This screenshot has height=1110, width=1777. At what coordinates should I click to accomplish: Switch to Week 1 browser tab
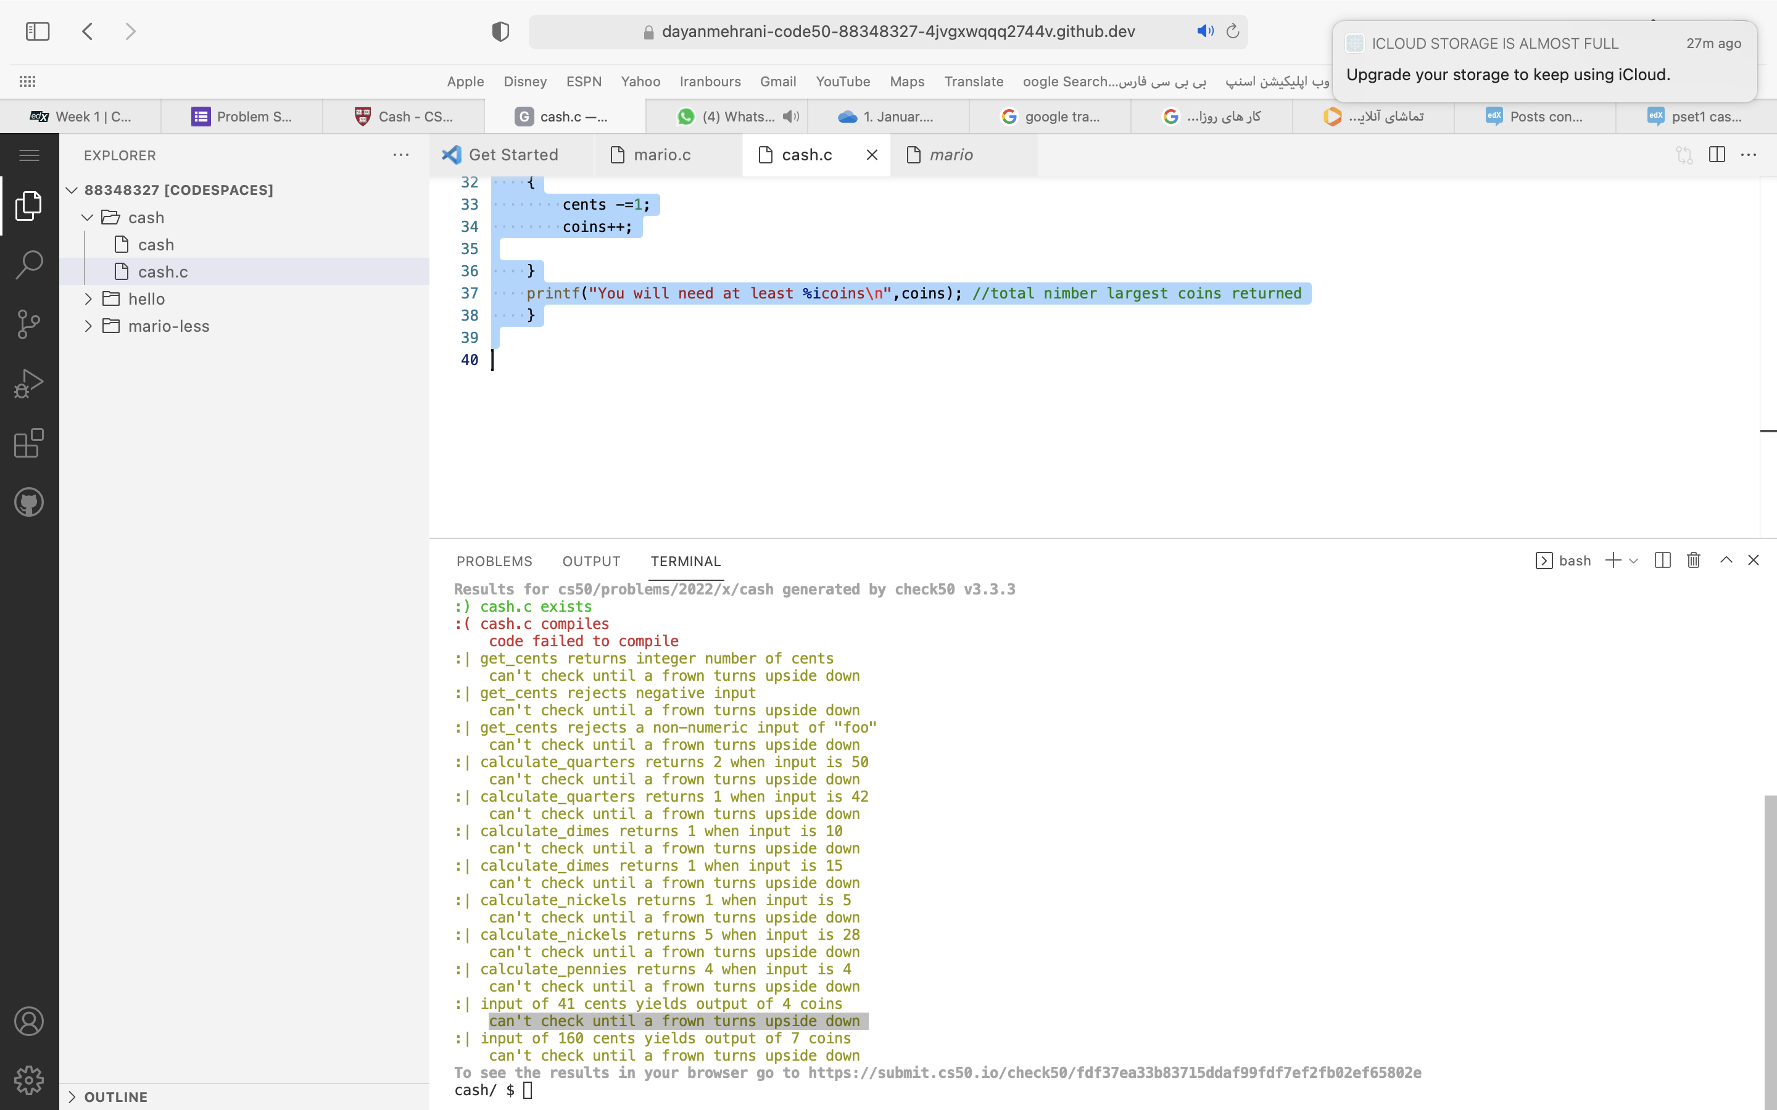pyautogui.click(x=81, y=117)
